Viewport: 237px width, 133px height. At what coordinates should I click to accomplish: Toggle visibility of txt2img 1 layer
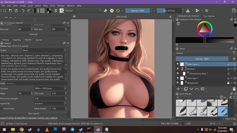coord(178,69)
